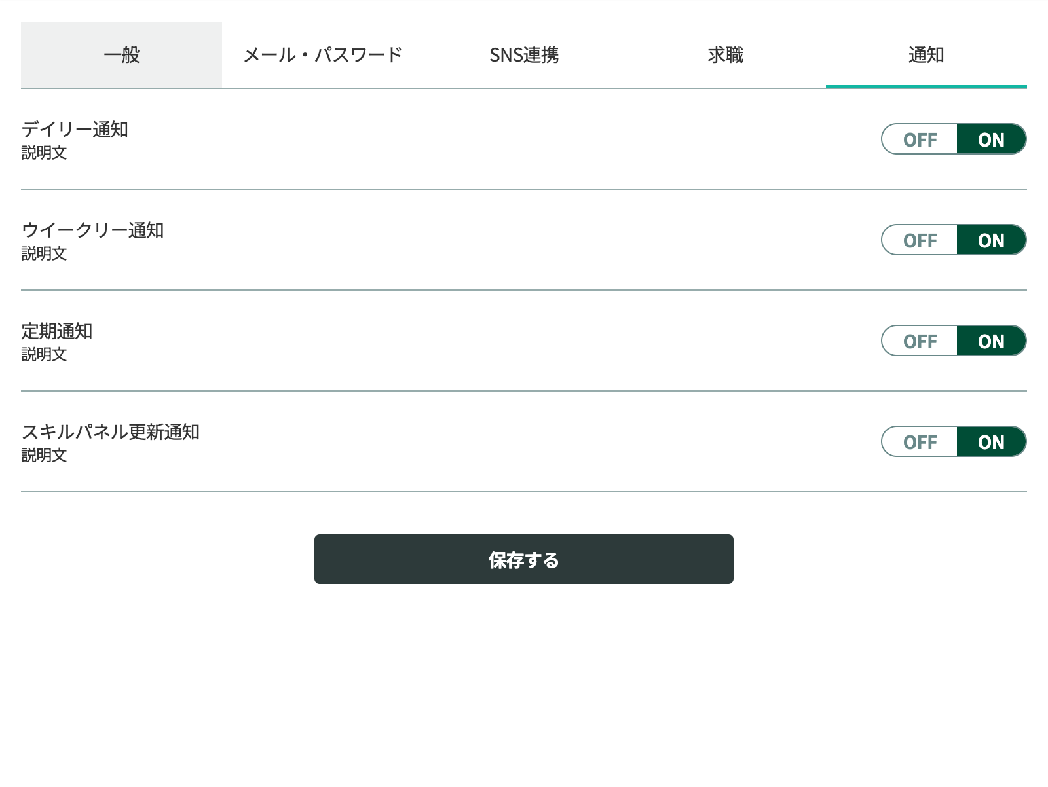Turn off デイリー通知 with the OFF option

click(920, 139)
